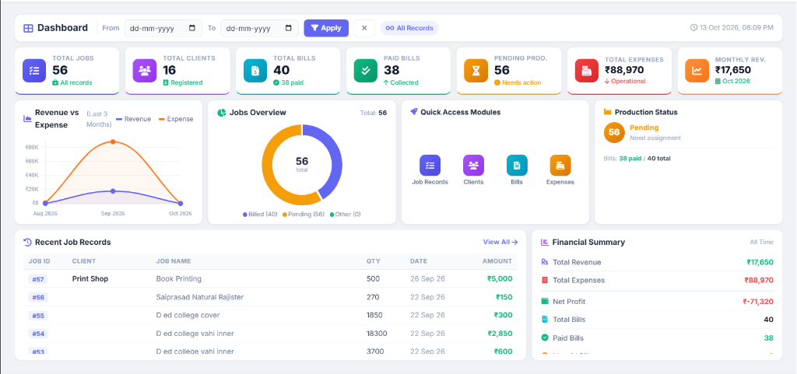Click the 18300 quantity cell
Image resolution: width=797 pixels, height=374 pixels.
coord(377,334)
